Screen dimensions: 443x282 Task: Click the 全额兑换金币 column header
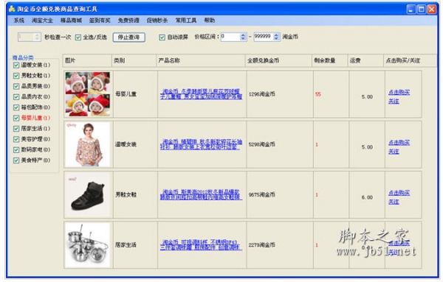click(278, 60)
